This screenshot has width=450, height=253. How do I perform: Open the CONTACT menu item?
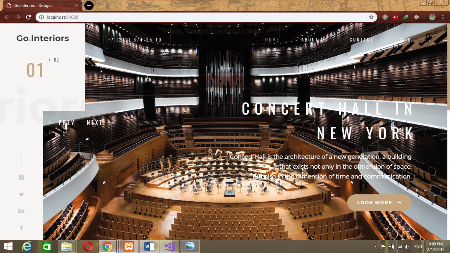click(361, 40)
